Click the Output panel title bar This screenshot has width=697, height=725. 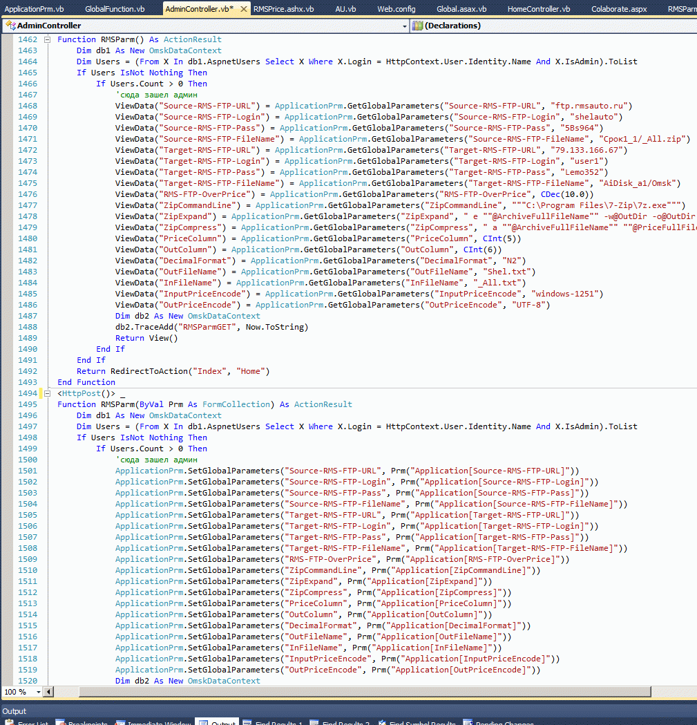(x=348, y=711)
